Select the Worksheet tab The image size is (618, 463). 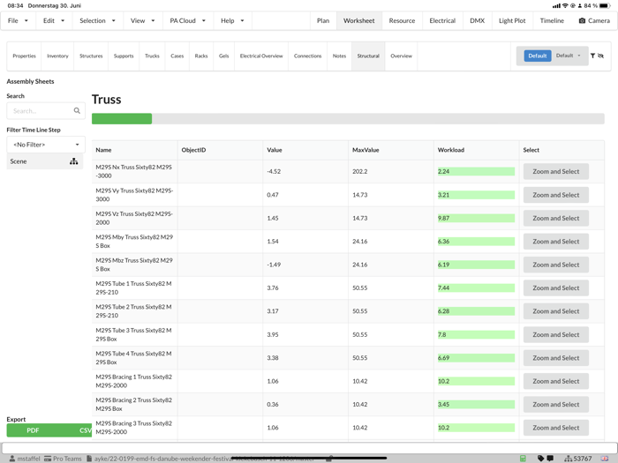(359, 20)
